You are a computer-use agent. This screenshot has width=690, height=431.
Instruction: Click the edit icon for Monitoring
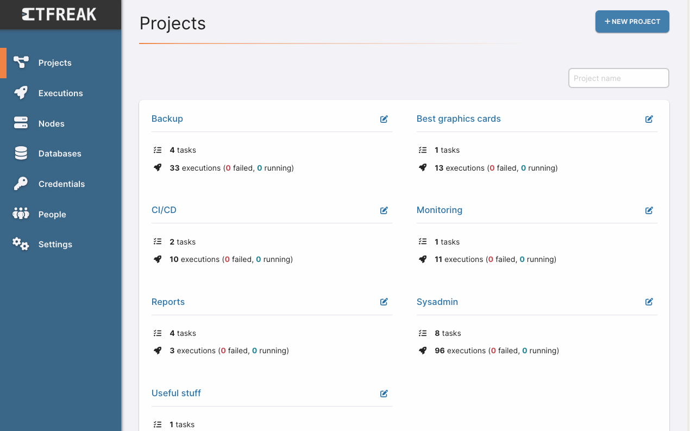[x=649, y=210]
